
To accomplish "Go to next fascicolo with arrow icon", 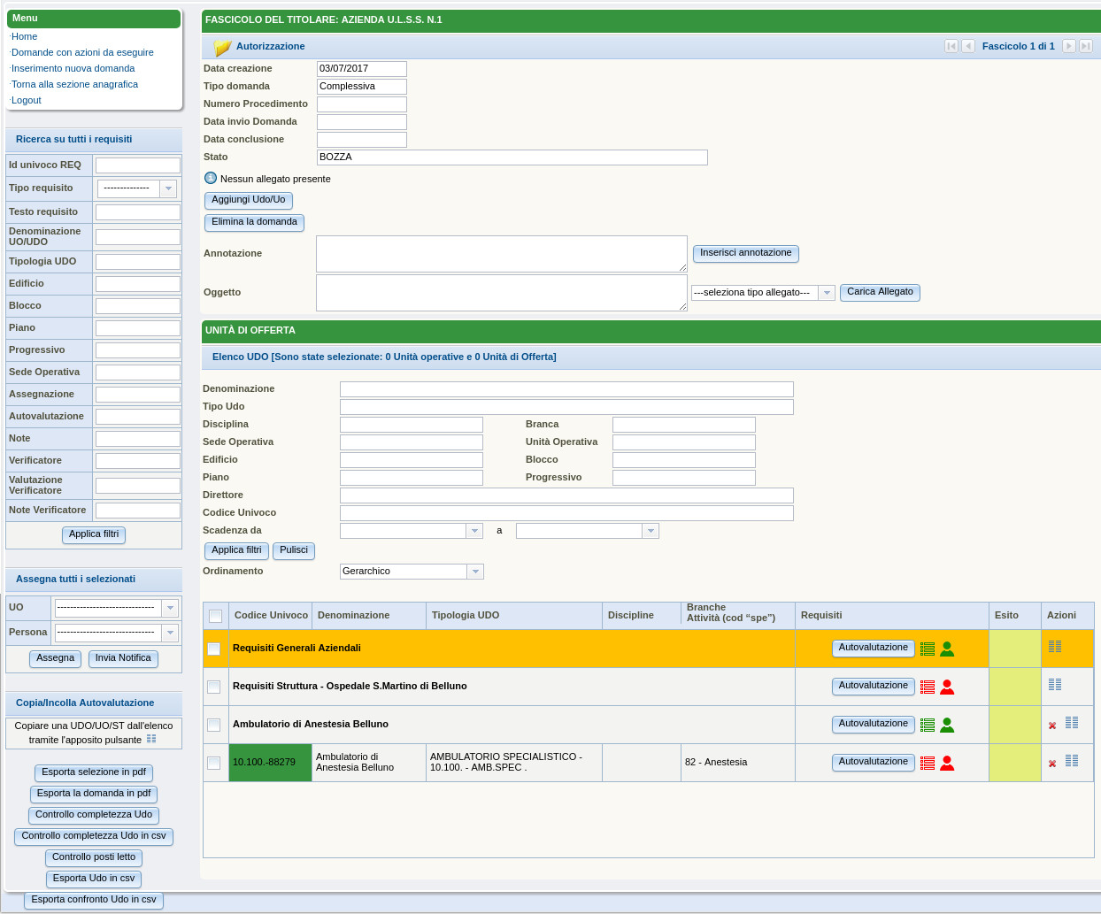I will [1069, 46].
